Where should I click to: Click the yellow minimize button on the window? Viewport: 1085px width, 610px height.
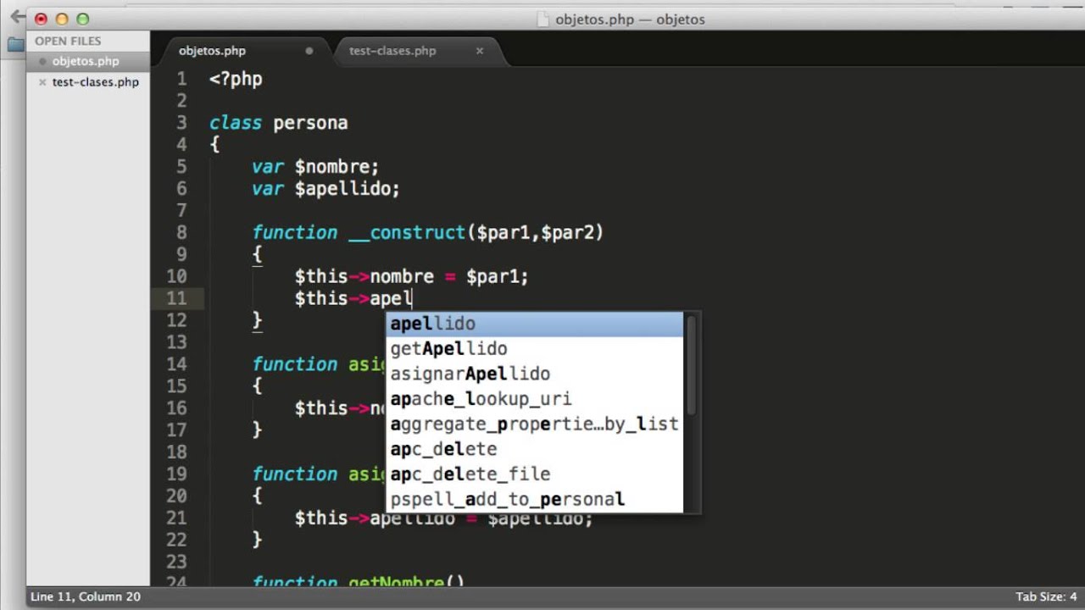61,18
